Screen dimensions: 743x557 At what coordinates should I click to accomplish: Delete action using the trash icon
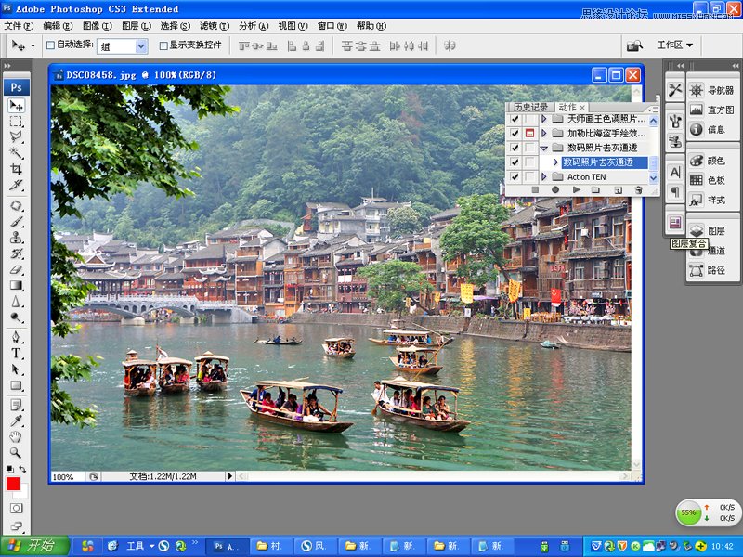point(638,189)
